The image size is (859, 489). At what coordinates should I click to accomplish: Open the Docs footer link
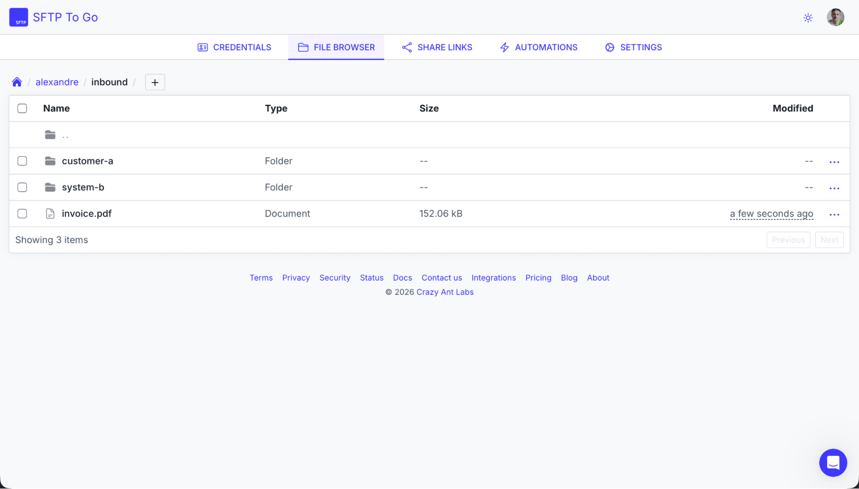[402, 278]
